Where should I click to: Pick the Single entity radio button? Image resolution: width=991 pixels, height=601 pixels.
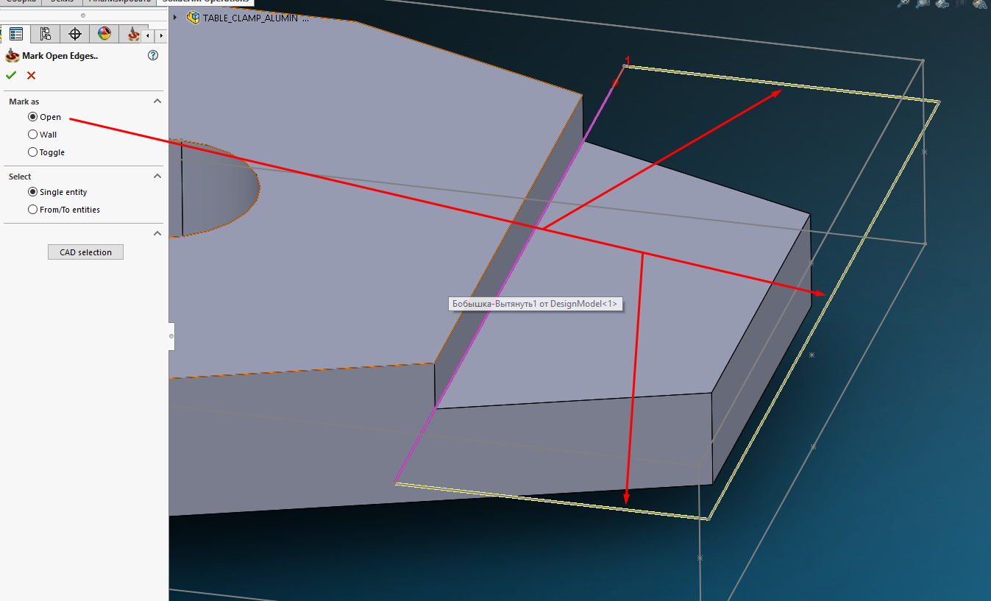(x=32, y=192)
